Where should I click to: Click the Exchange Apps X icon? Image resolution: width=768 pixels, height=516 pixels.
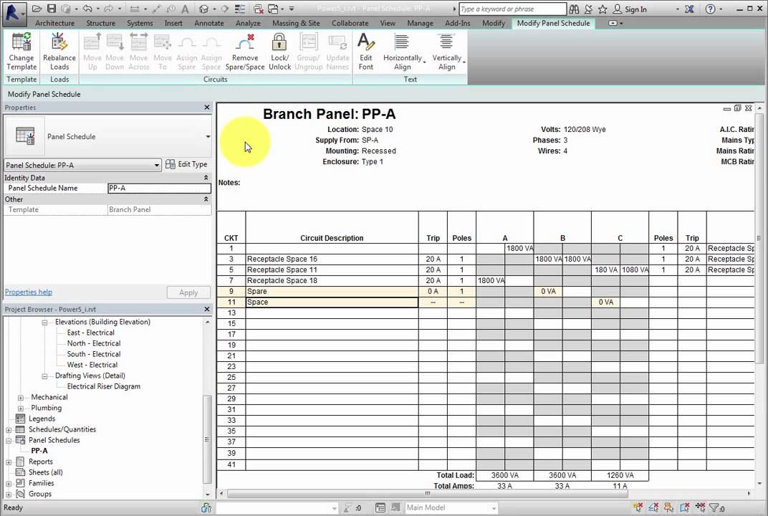click(689, 9)
